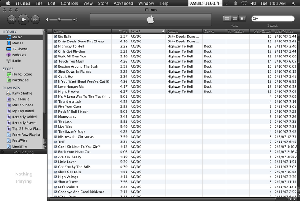Sort songs by the Genre column
Screen dimensions: 300x201
point(214,31)
